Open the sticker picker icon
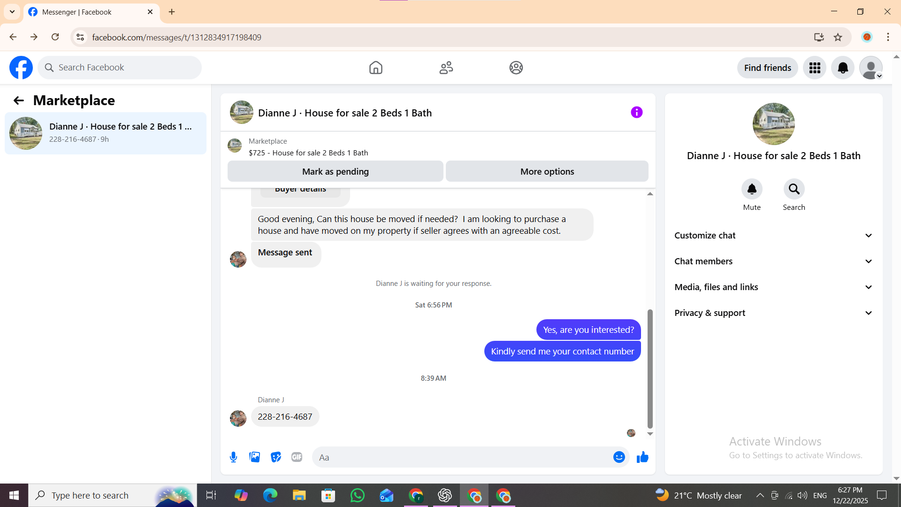Image resolution: width=901 pixels, height=507 pixels. pyautogui.click(x=275, y=457)
